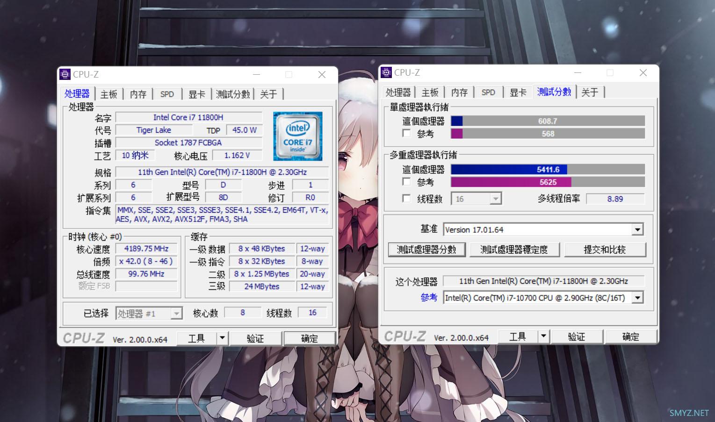Switch to 显卡 tab in right window
Image resolution: width=715 pixels, height=422 pixels.
[x=518, y=93]
